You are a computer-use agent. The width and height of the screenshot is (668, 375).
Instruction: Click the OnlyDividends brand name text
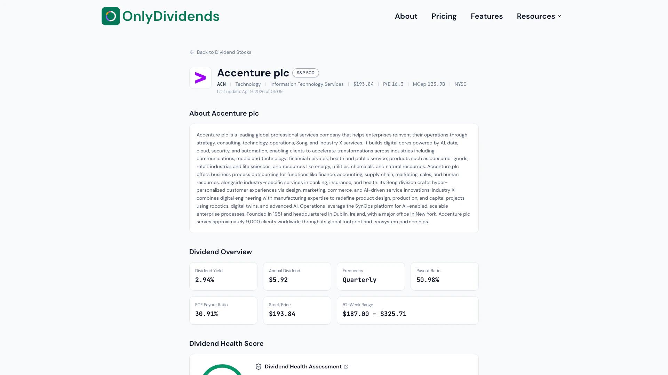[x=171, y=16]
